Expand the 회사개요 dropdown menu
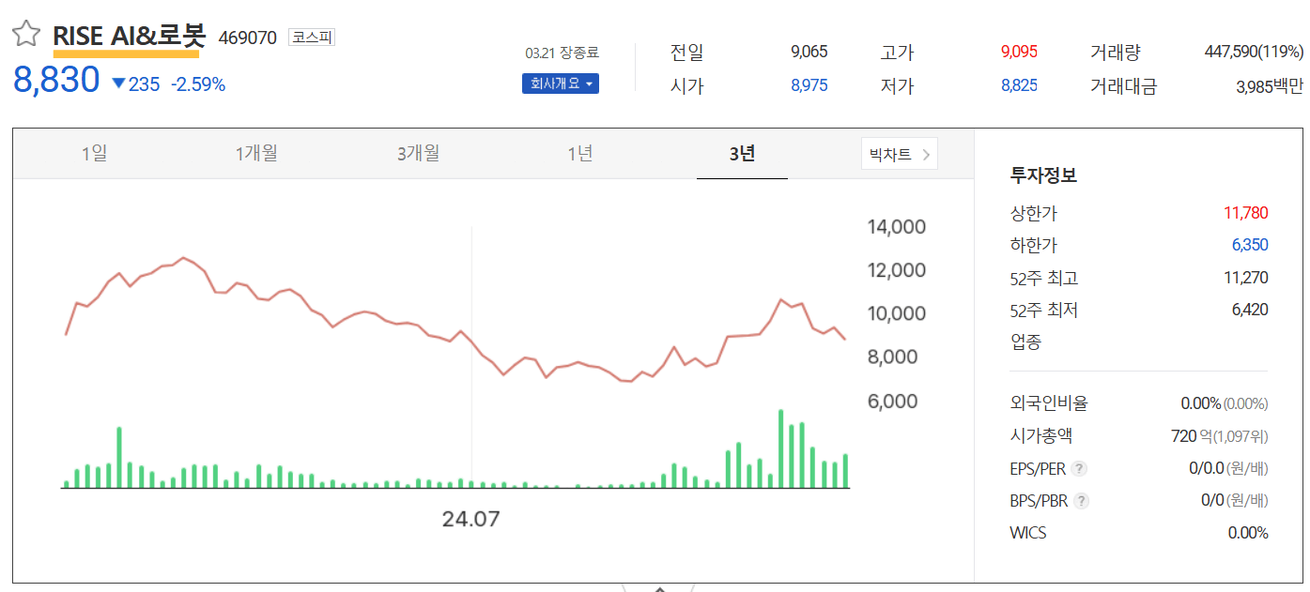This screenshot has height=592, width=1310. point(560,83)
